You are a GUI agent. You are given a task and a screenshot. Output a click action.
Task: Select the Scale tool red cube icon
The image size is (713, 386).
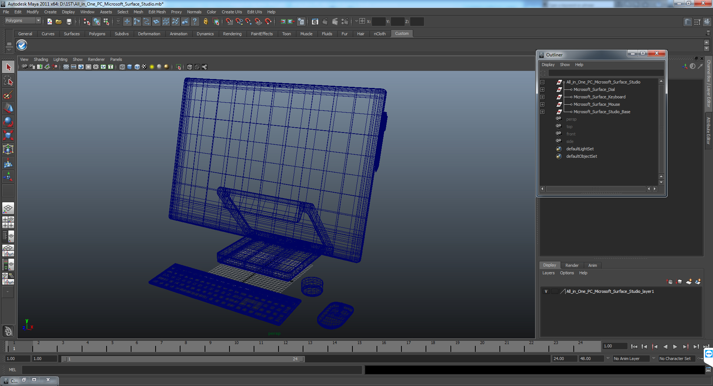(x=8, y=135)
